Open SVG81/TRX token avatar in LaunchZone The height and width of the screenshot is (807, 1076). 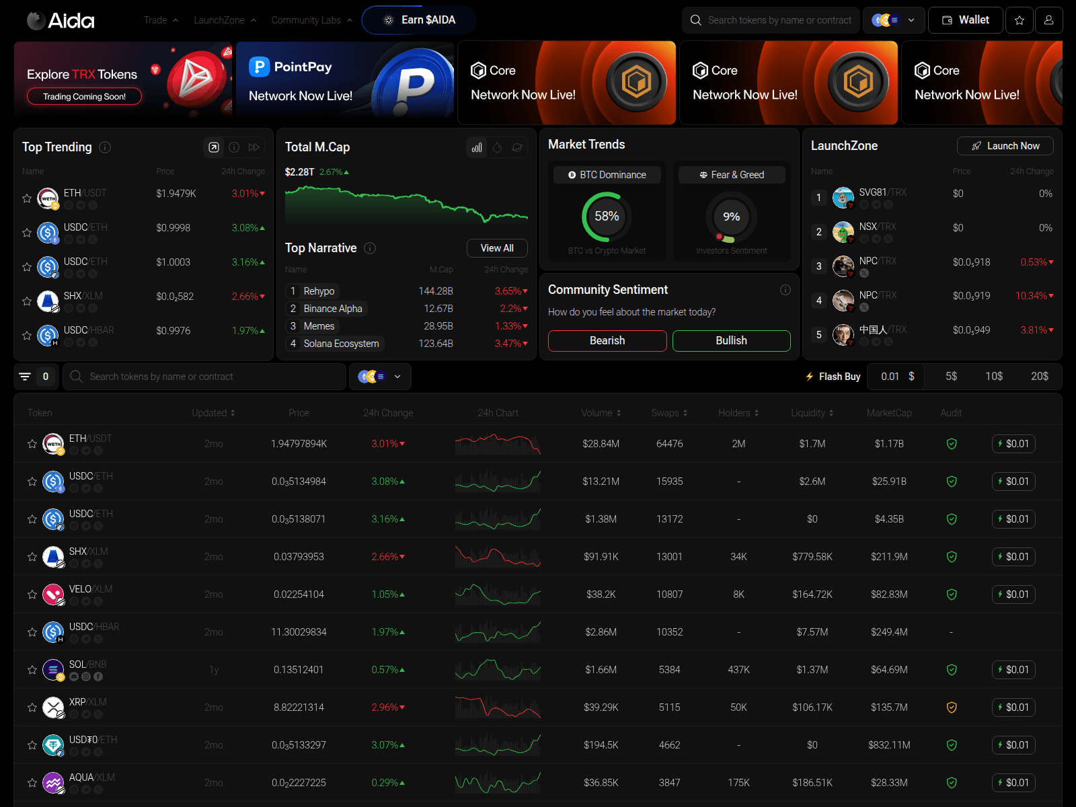point(843,198)
